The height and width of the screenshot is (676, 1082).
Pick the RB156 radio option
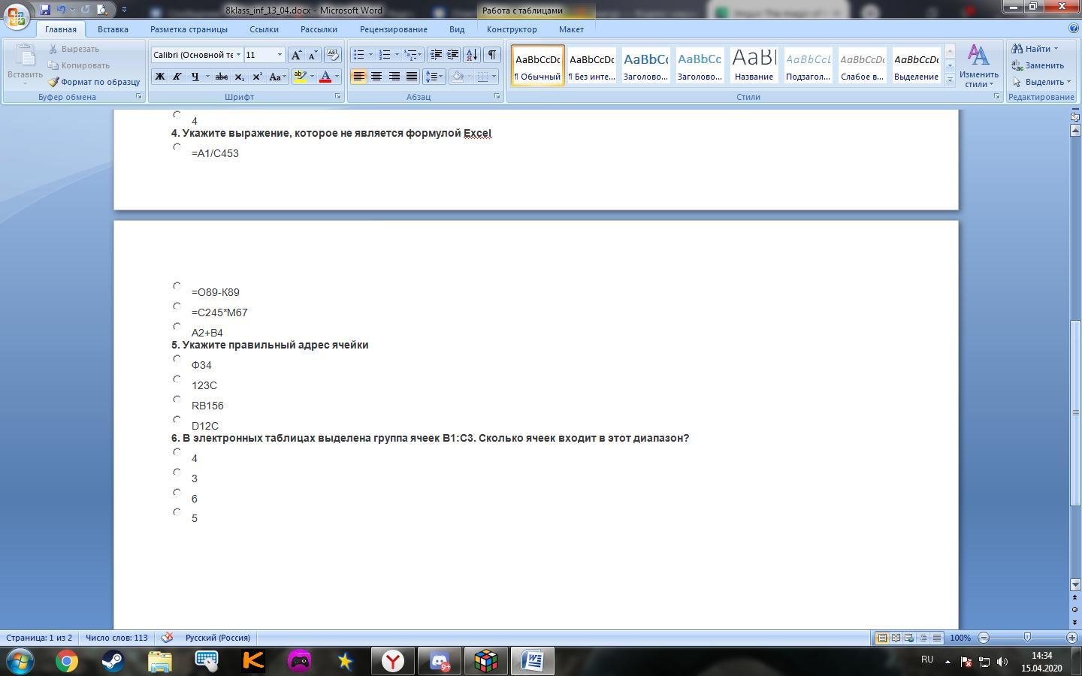[x=177, y=400]
